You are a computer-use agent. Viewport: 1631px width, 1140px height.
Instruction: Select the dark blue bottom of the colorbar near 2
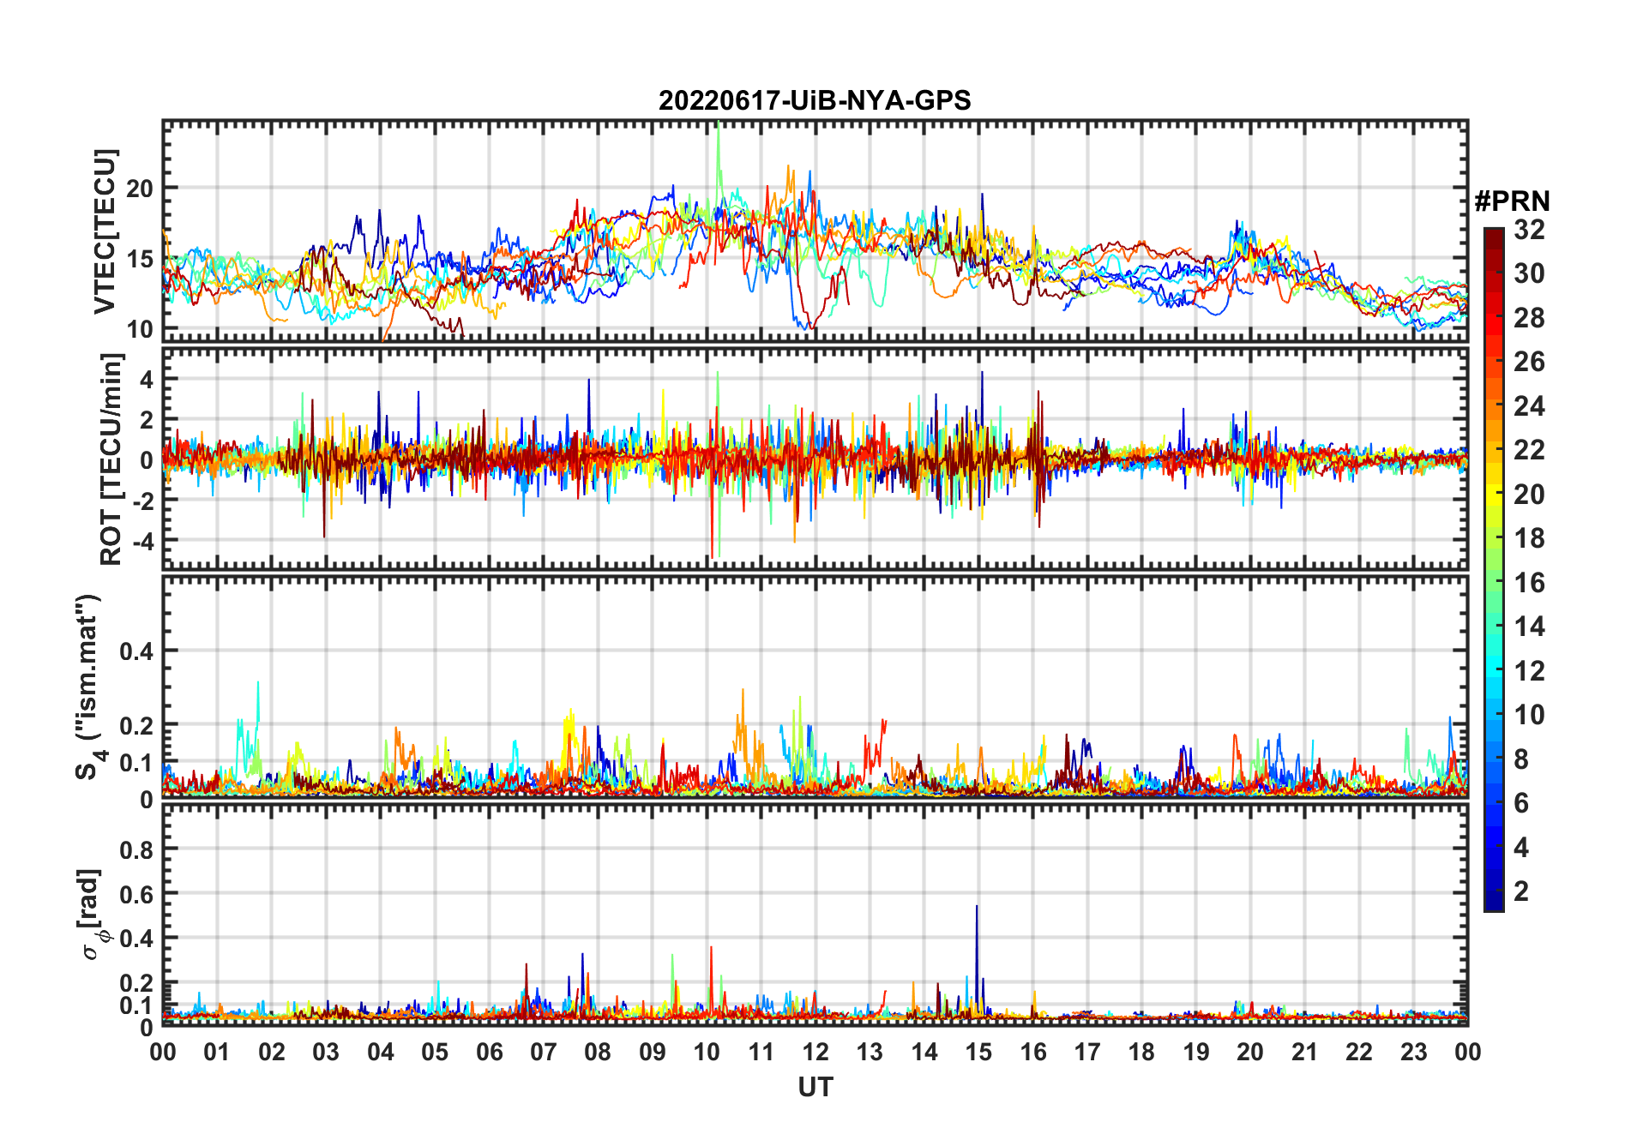[x=1494, y=900]
